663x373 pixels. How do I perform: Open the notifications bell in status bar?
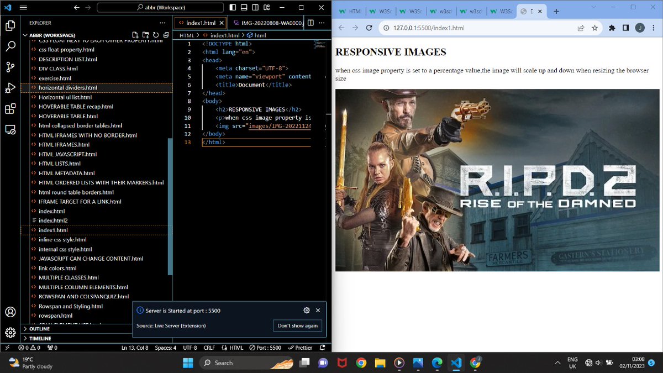[322, 348]
